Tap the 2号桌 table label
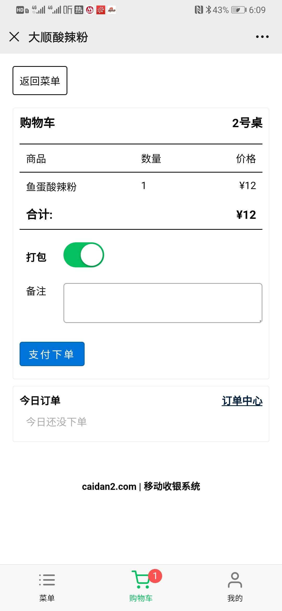 247,123
